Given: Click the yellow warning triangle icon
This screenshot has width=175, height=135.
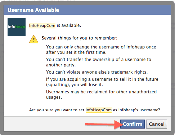Looking at the screenshot, I should pyautogui.click(x=34, y=39).
